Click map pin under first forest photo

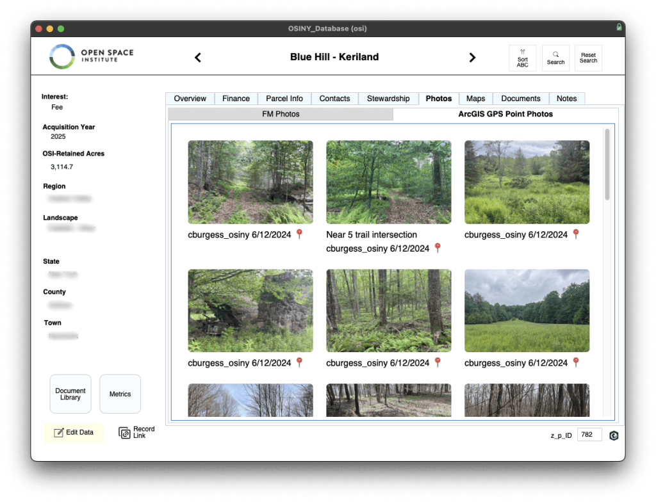click(299, 234)
